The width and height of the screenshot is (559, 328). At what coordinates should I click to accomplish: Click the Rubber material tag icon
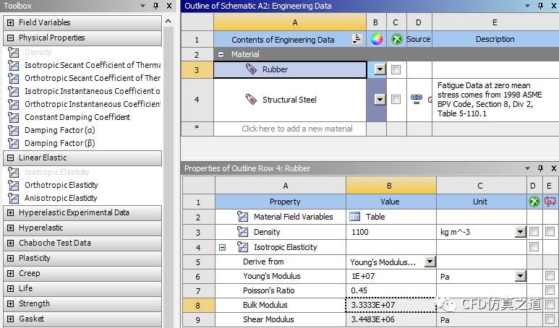coord(252,69)
